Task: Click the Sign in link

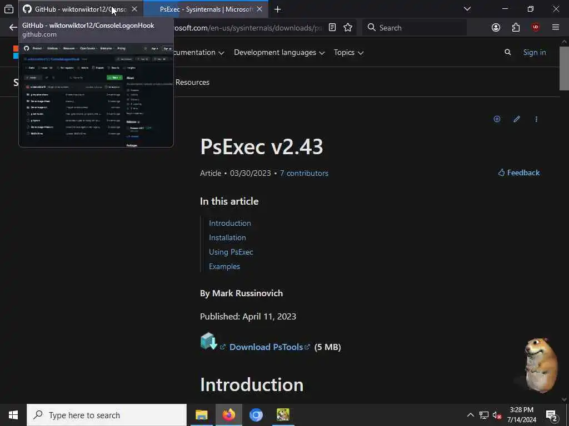Action: (x=534, y=53)
